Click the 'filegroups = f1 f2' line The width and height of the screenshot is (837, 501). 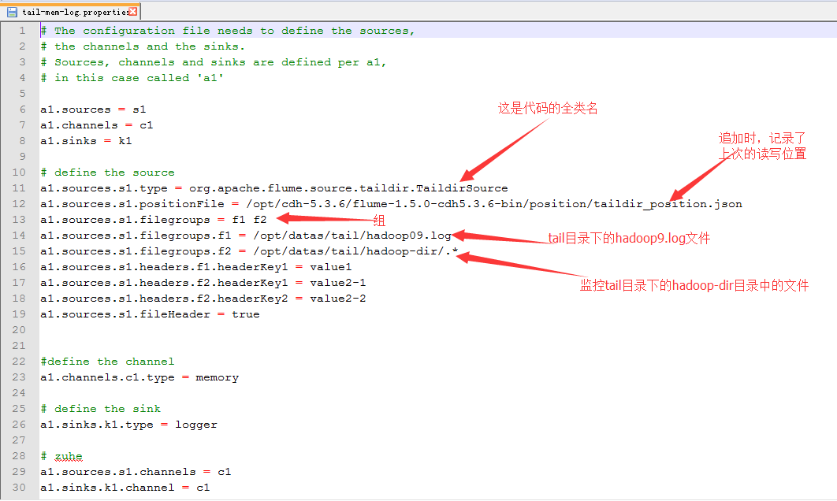point(153,219)
